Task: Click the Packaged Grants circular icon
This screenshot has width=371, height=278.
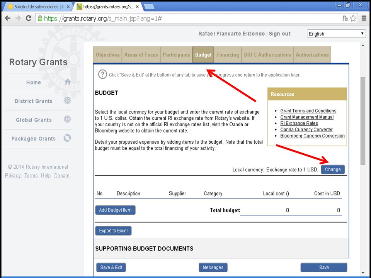Action: point(67,138)
